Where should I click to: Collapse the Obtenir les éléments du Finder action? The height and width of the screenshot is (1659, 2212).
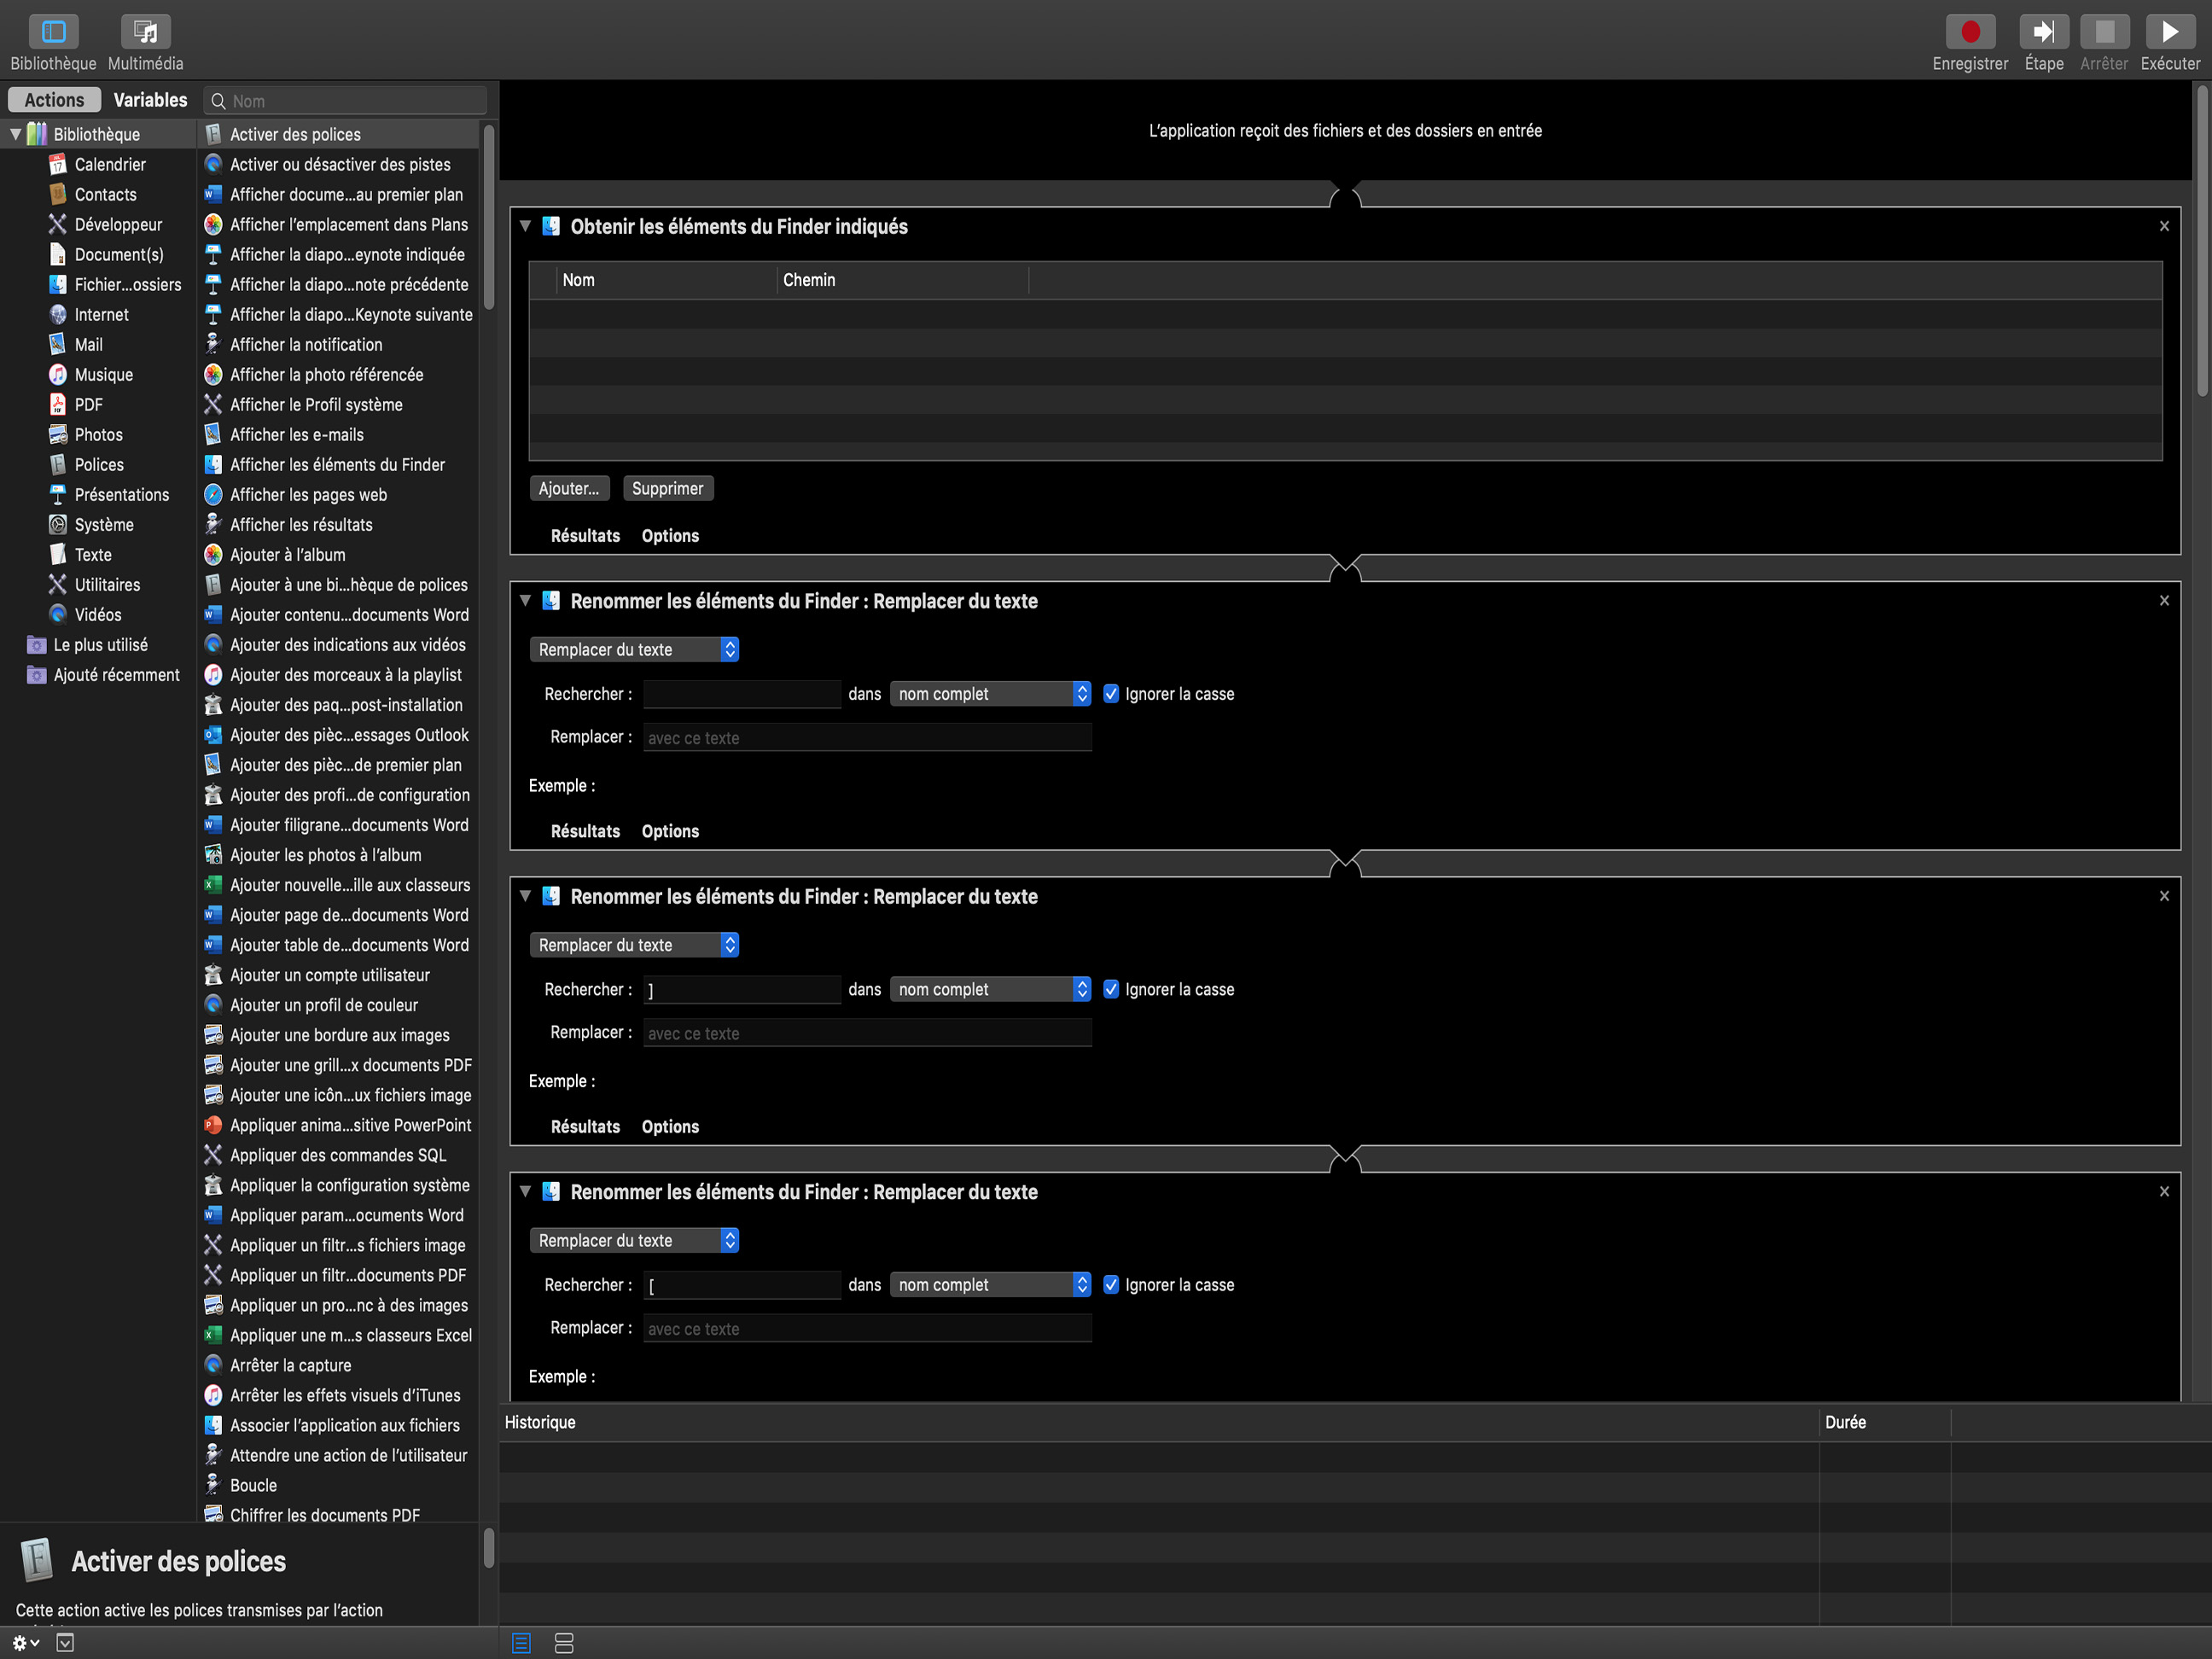click(x=525, y=226)
